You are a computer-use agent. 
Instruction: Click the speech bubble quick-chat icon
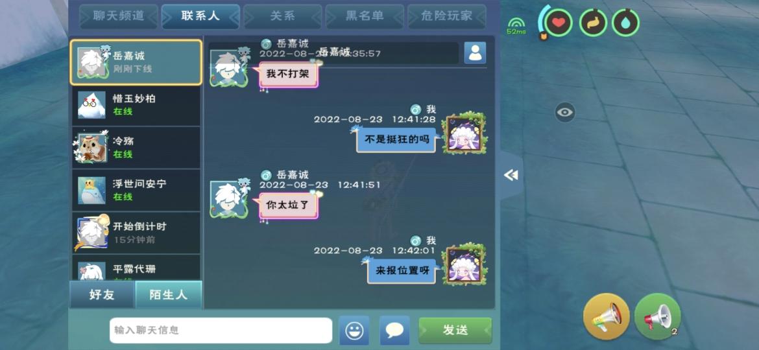(x=394, y=330)
